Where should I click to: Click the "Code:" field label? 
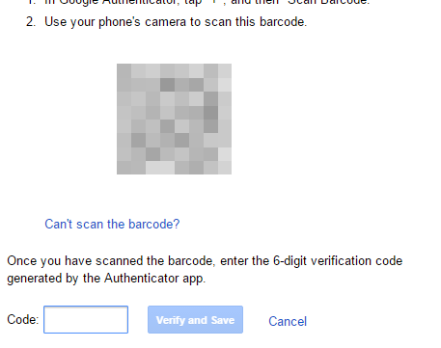[23, 319]
